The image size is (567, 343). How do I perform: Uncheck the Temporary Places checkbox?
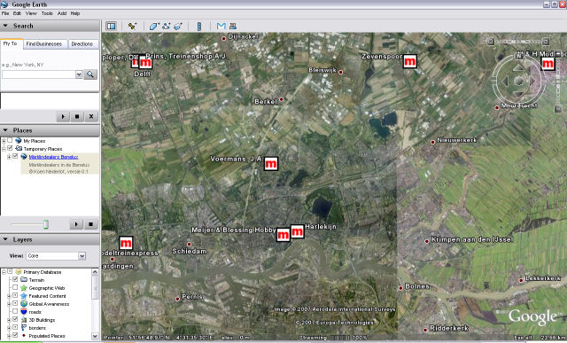pos(10,148)
